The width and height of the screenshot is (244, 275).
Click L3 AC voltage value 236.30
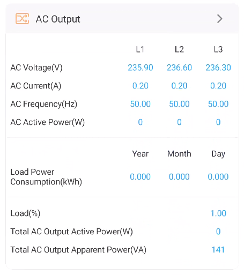pyautogui.click(x=218, y=68)
